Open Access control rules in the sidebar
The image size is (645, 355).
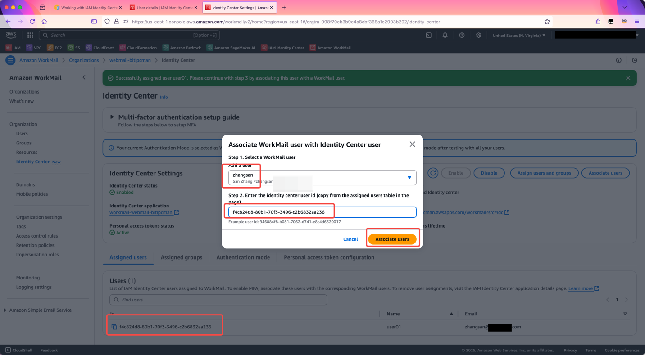(37, 236)
